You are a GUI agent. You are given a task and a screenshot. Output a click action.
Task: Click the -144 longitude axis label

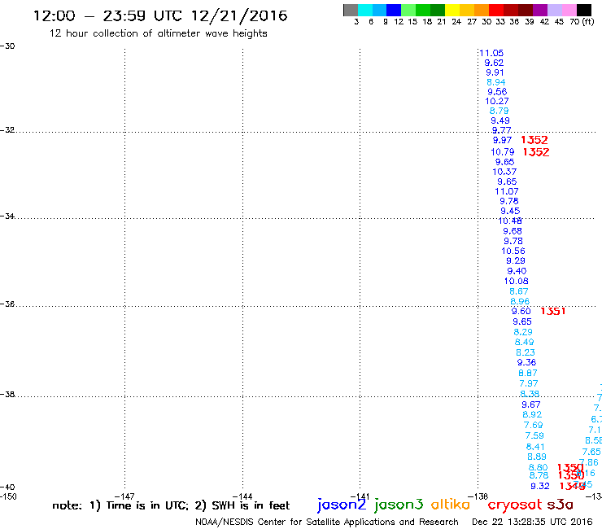click(x=242, y=496)
